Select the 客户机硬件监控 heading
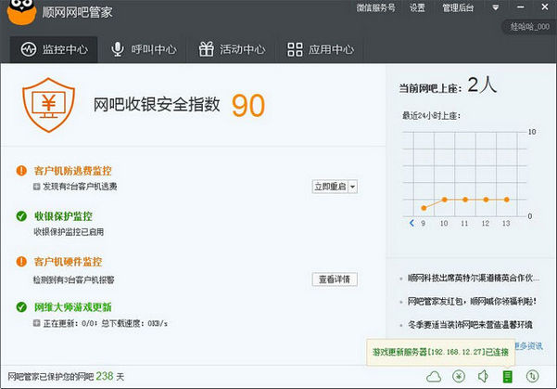The image size is (557, 389). tap(69, 262)
